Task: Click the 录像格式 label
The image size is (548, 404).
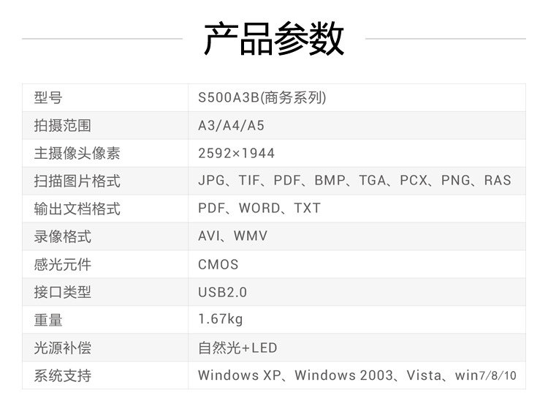Action: click(x=63, y=237)
